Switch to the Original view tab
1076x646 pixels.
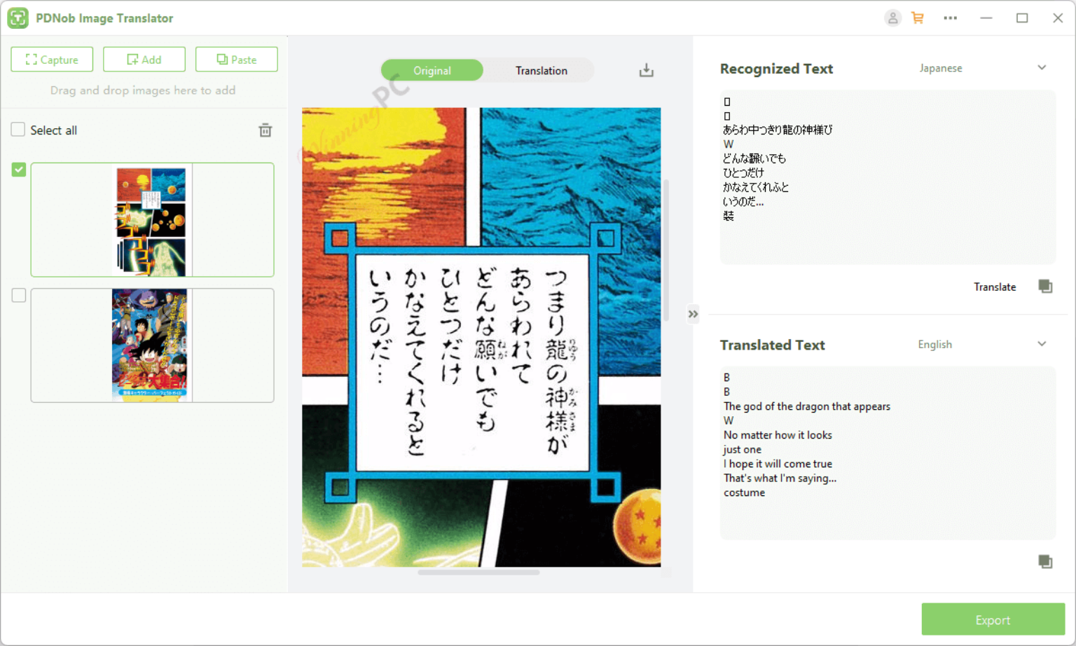point(432,70)
